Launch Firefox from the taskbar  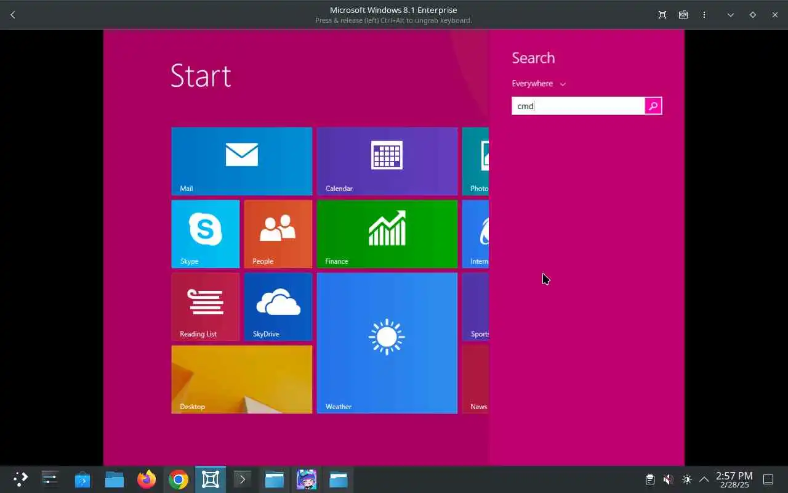point(147,479)
